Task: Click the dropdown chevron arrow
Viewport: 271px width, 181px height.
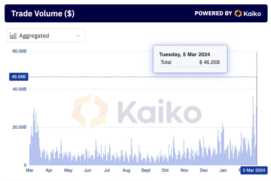Action: [x=78, y=36]
